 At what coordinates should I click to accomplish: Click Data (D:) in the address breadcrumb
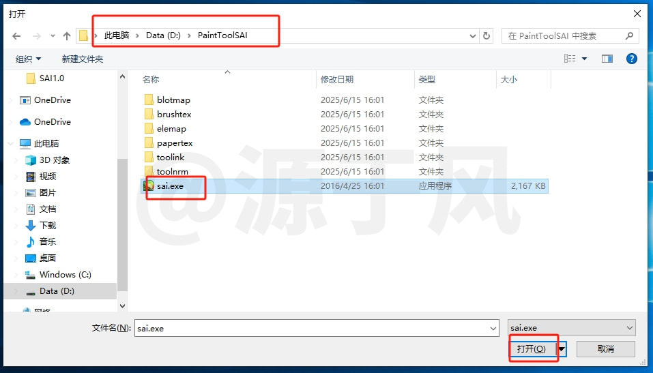[x=163, y=35]
